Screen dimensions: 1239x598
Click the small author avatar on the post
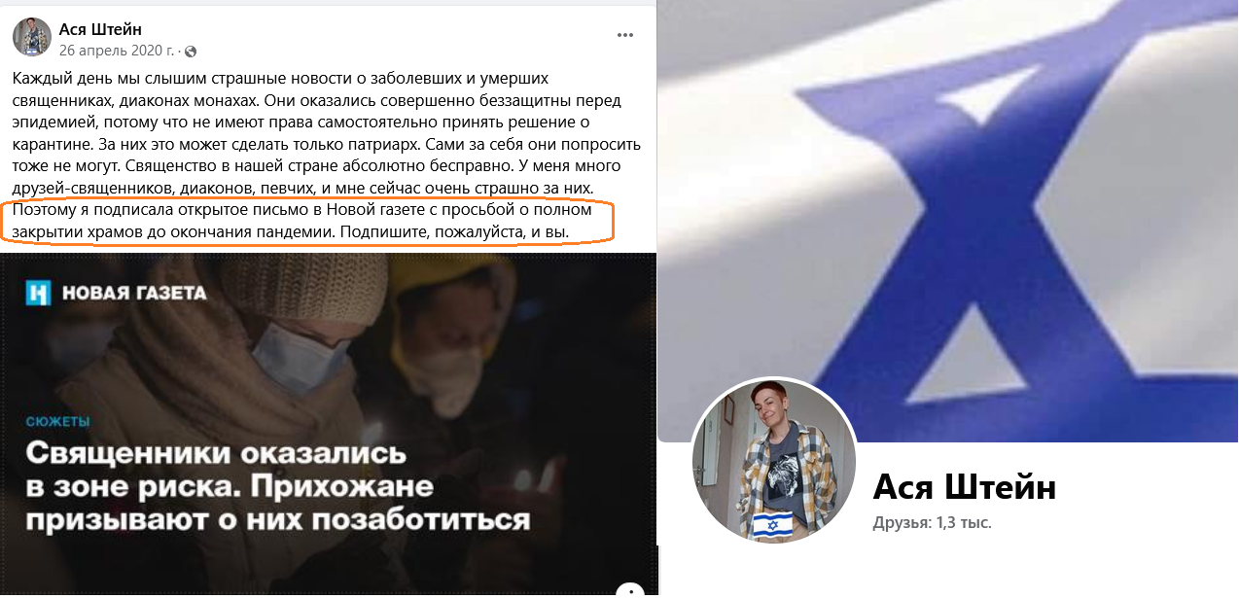point(32,37)
